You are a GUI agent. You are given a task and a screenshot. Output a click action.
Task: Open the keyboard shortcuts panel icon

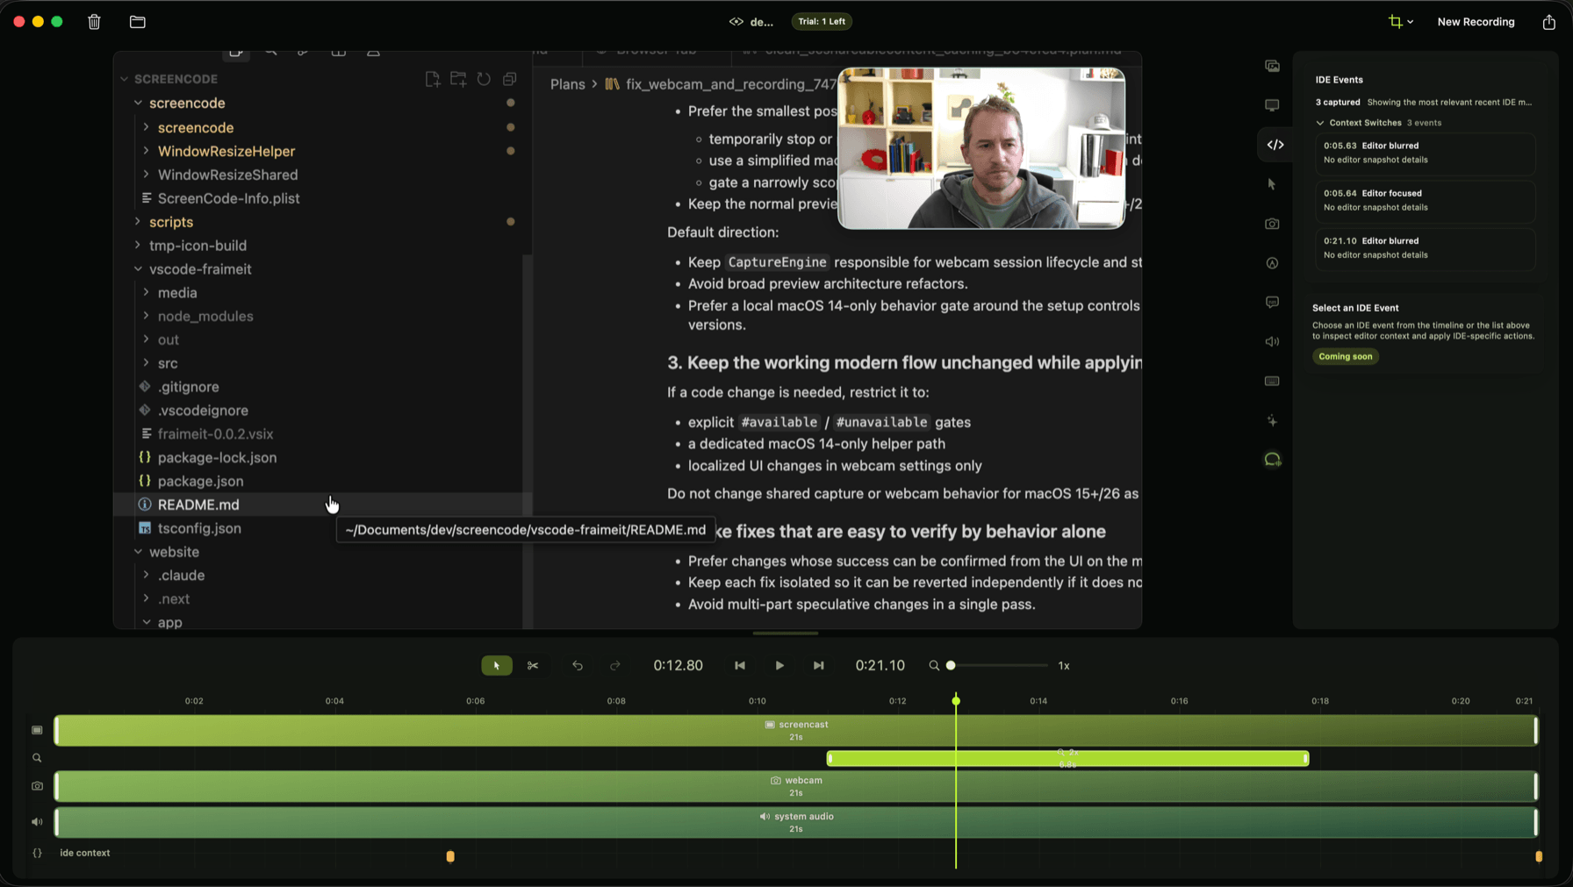[1272, 382]
